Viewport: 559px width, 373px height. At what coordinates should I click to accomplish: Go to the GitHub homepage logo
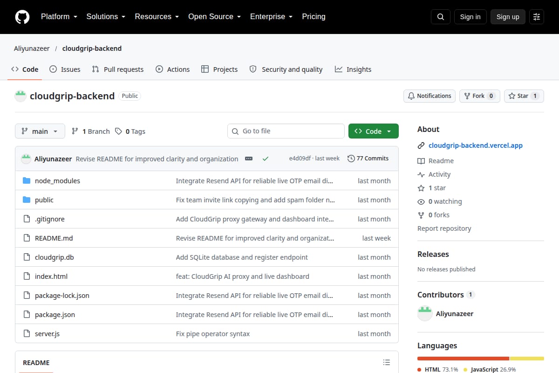[22, 17]
